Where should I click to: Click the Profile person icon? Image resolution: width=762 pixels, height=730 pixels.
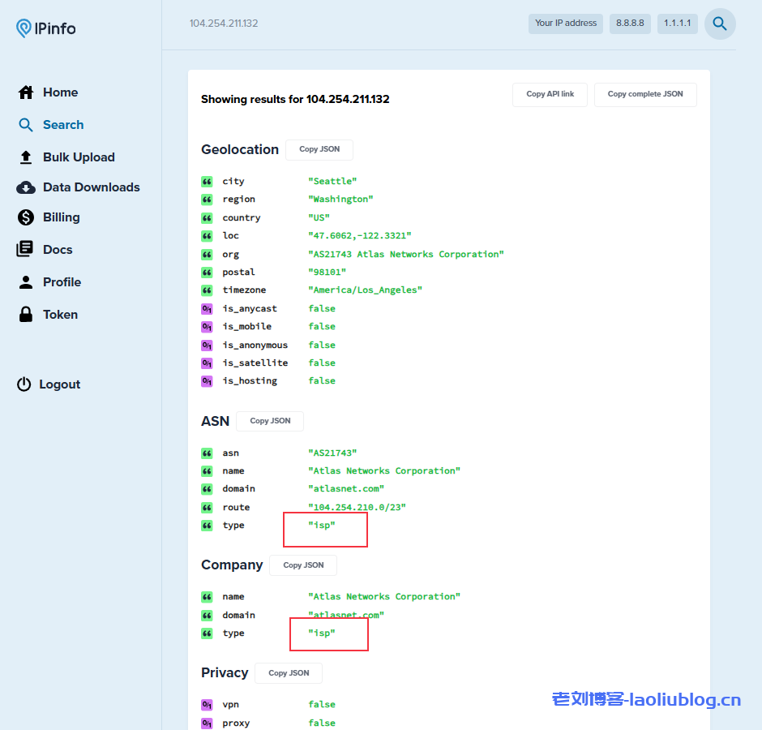(x=26, y=282)
